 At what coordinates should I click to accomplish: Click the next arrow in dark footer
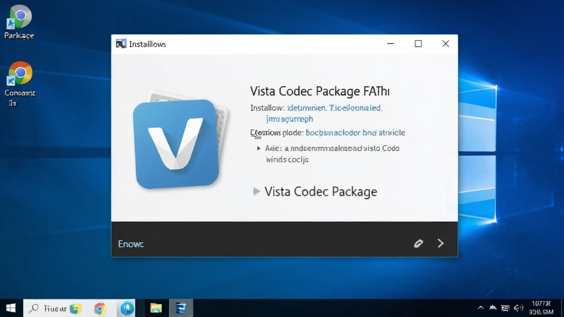coord(441,243)
